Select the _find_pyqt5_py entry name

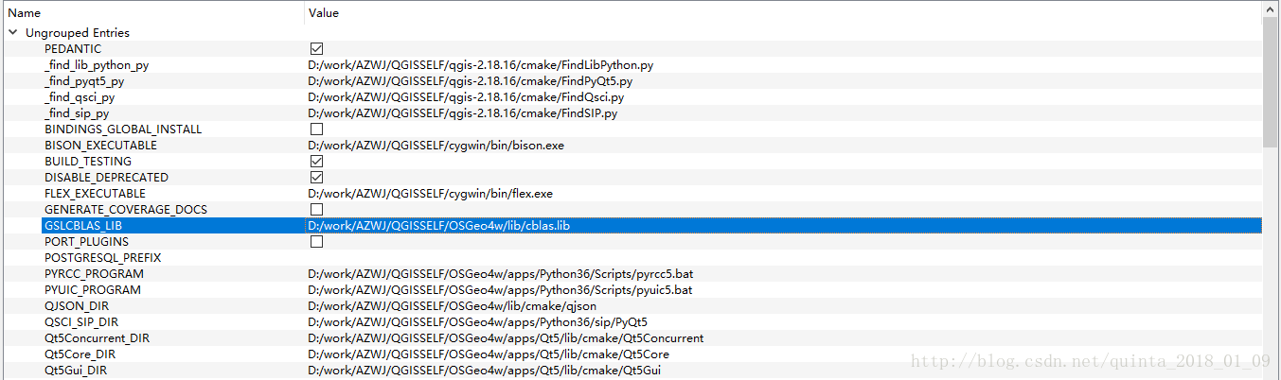[84, 81]
